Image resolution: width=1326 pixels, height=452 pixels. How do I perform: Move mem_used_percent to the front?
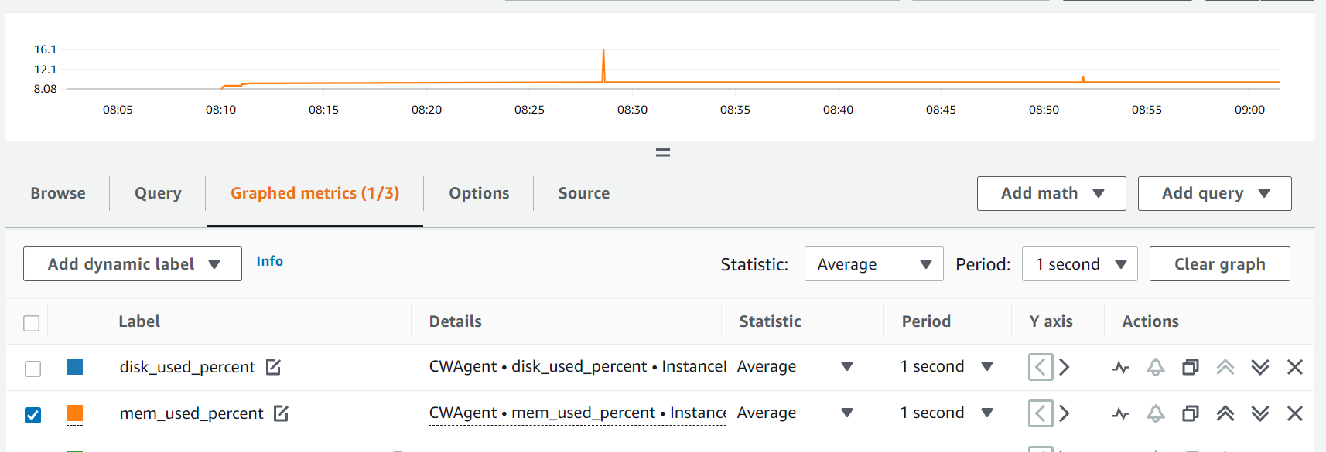(x=1225, y=413)
